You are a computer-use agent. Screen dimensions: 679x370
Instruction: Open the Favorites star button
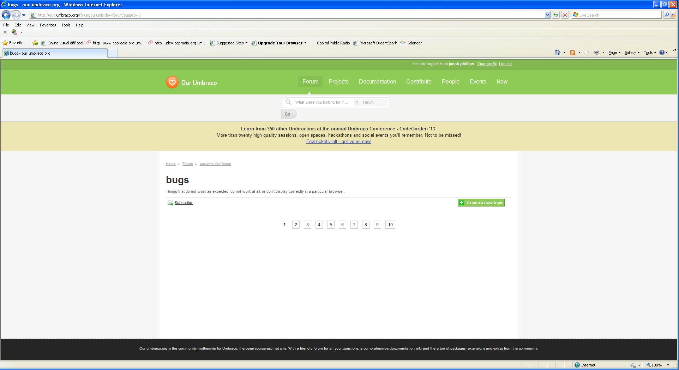click(x=14, y=43)
